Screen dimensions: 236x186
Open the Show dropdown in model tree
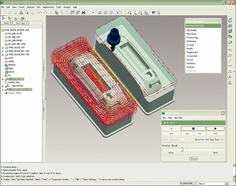click(7, 23)
